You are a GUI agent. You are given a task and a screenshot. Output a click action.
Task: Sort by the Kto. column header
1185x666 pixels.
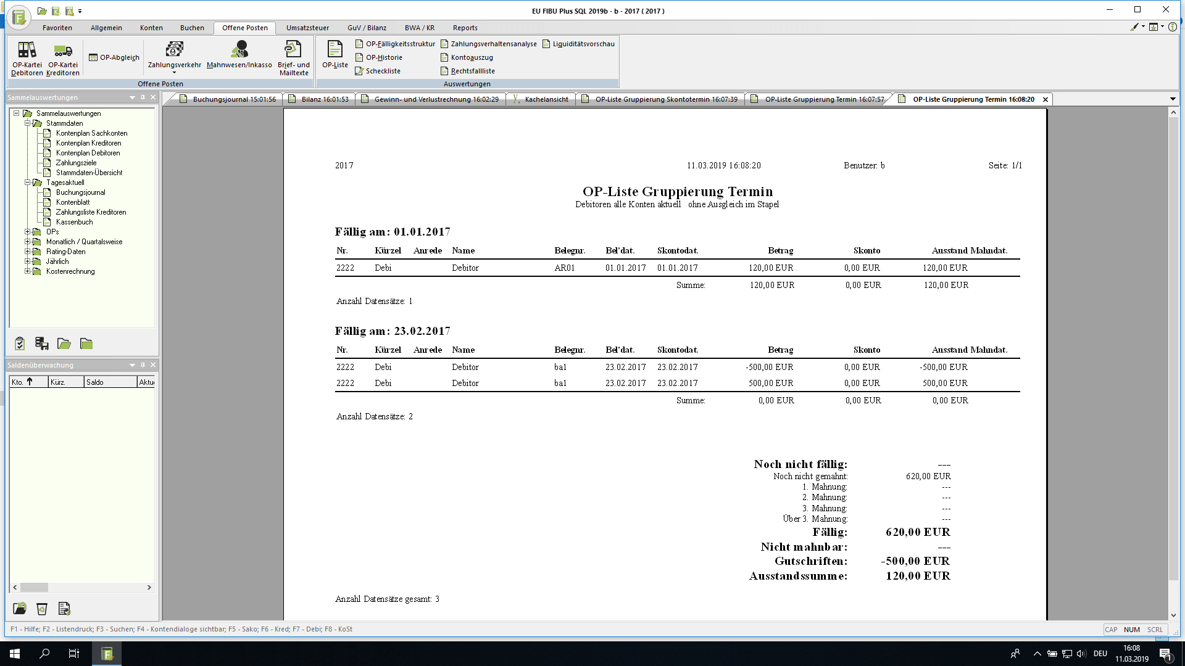click(x=28, y=382)
